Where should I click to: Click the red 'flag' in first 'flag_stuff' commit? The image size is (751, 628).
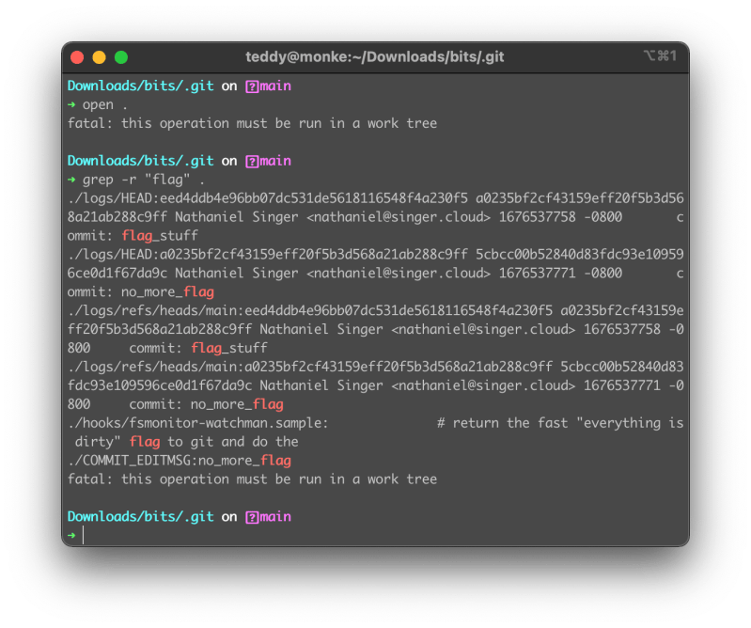(x=137, y=236)
